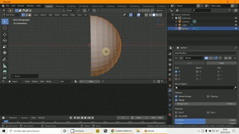Choose the Move tool in toolbar

5,35
